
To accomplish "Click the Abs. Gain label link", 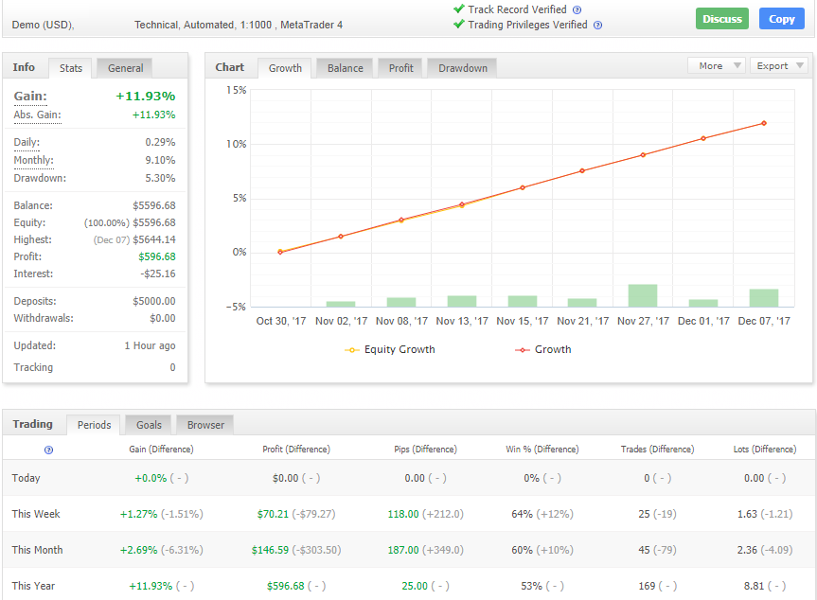I will (x=37, y=115).
